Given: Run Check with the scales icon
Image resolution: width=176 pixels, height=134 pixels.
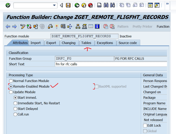Looking at the screenshot, I should tap(50, 27).
